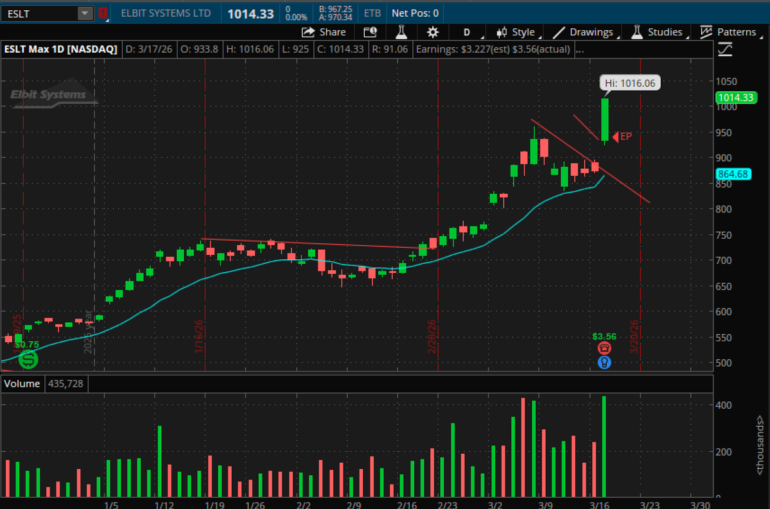Open the Drawings menu
The image size is (770, 509).
[x=585, y=32]
